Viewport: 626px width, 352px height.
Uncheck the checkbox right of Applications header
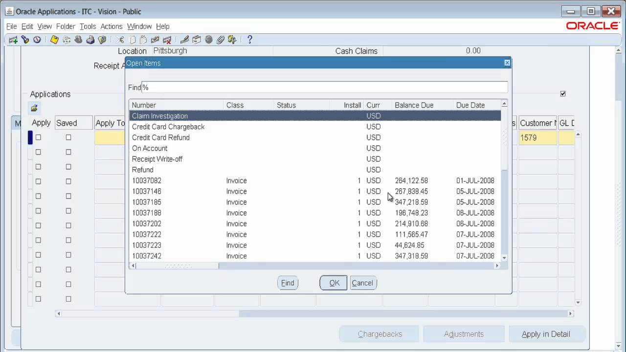[x=563, y=94]
